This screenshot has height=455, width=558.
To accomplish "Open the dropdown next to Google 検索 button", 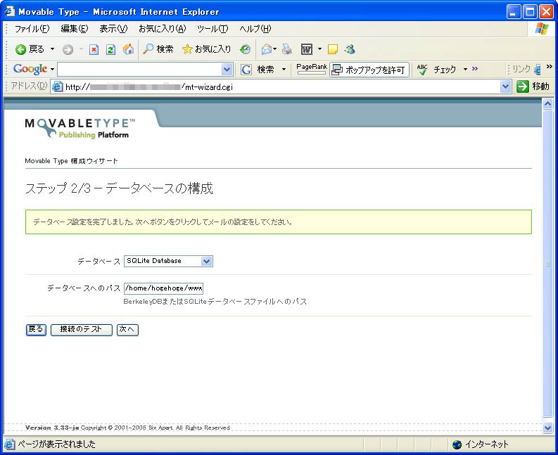I will pos(284,70).
